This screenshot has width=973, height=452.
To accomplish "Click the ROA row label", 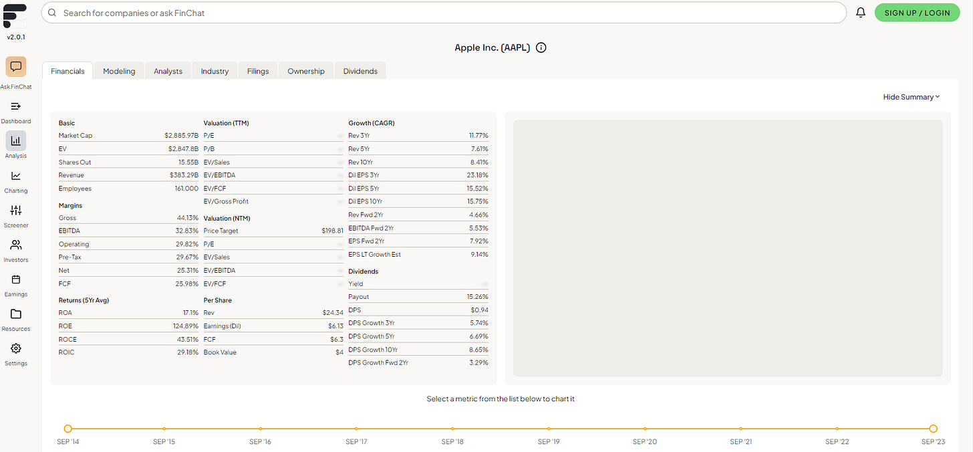I will tap(65, 313).
